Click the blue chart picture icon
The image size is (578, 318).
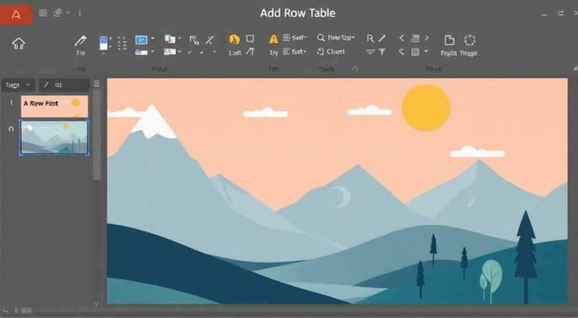coord(141,40)
